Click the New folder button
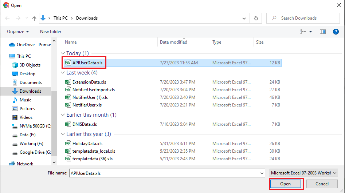The image size is (345, 193). pyautogui.click(x=51, y=32)
